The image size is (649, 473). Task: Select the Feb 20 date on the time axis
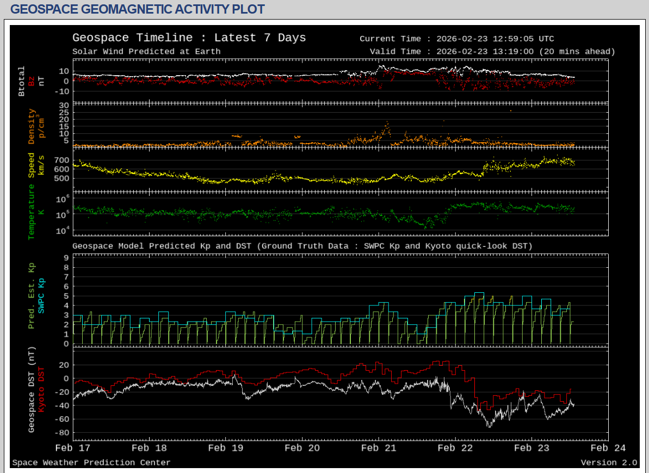coord(302,448)
